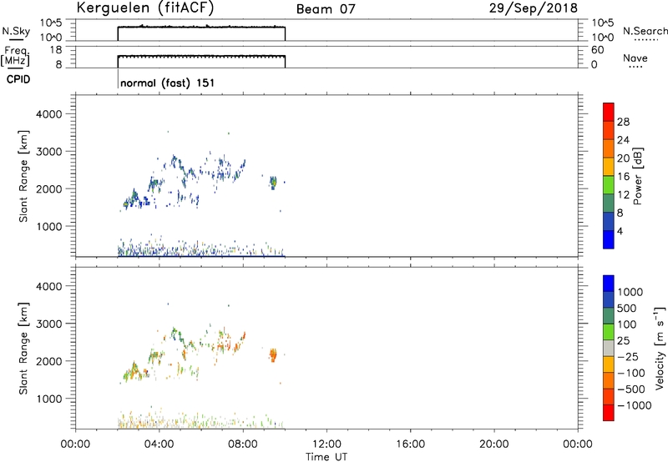Click the -1000 velocity colorbar tick

(634, 405)
